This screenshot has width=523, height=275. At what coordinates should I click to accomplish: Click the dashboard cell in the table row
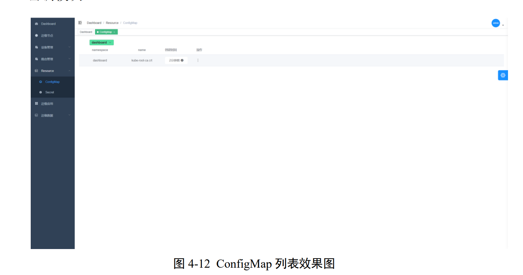pos(100,60)
